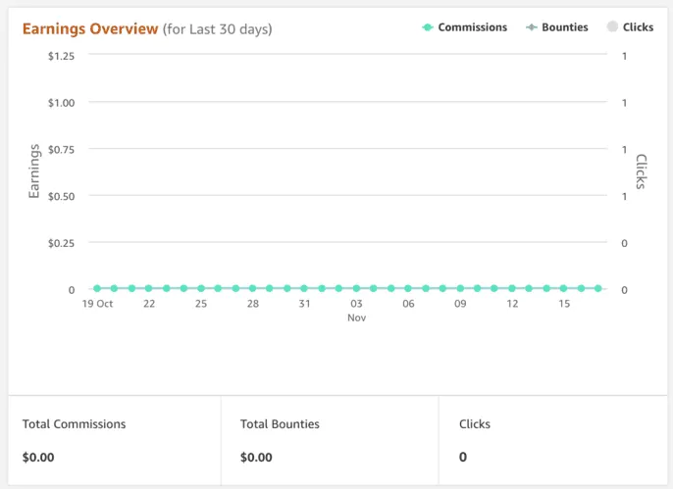Image resolution: width=673 pixels, height=489 pixels.
Task: Click the data point above 09
Action: [x=460, y=288]
